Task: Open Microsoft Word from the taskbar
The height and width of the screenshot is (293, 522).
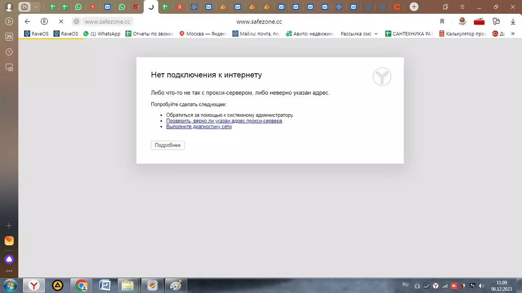Action: 105,286
